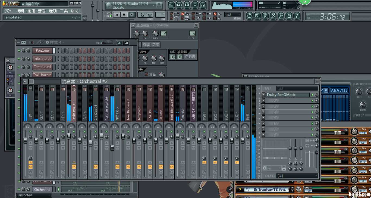This screenshot has width=371, height=198.
Task: Mute the Temptated channel LED
Action: [19, 67]
